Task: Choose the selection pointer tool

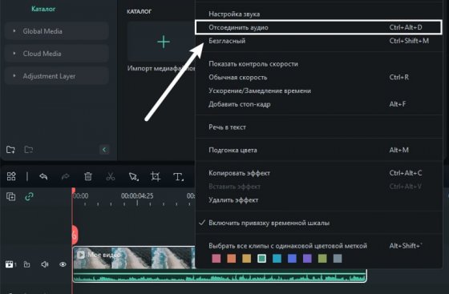Action: pyautogui.click(x=133, y=176)
